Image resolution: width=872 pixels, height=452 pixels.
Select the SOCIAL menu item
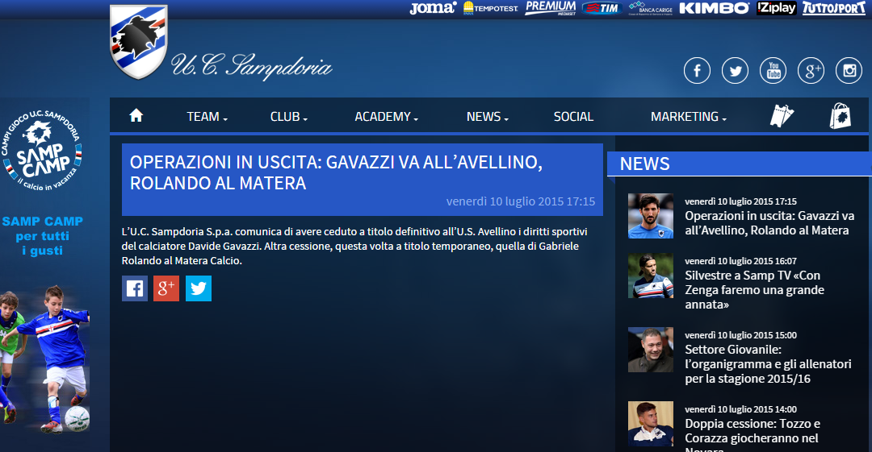(573, 117)
